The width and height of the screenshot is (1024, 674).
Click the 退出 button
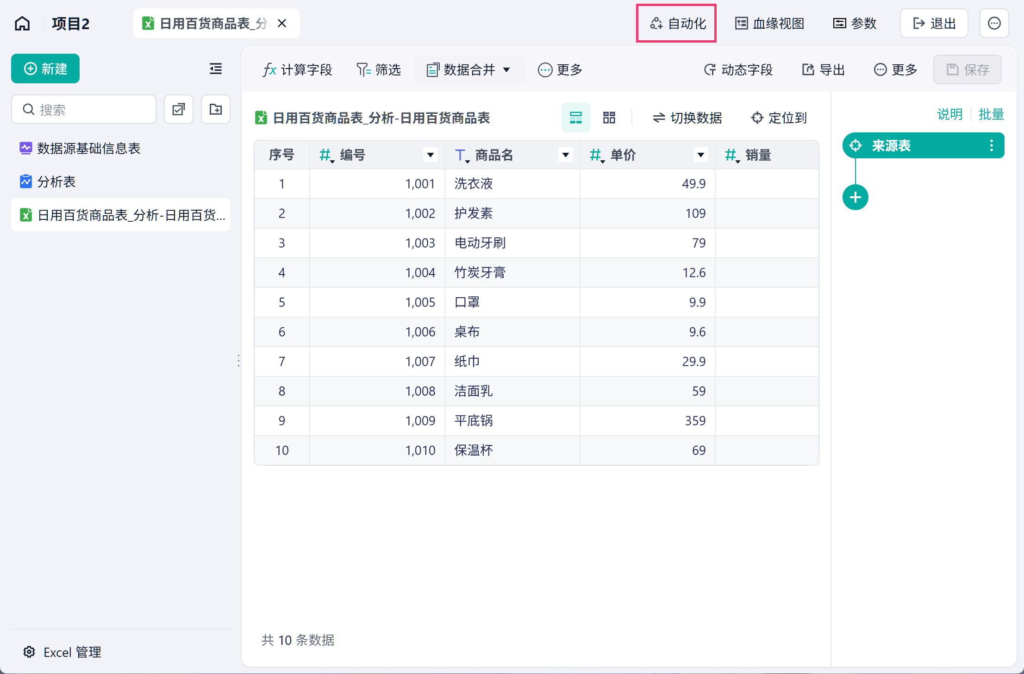pyautogui.click(x=934, y=23)
